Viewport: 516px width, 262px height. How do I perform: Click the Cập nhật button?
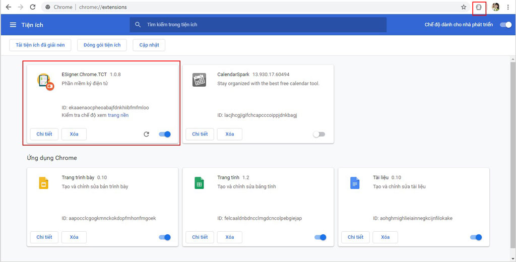(x=149, y=45)
